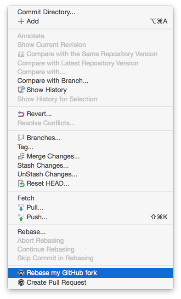
Task: Click GitHub icon beside Create Pull Request
Action: click(x=21, y=282)
